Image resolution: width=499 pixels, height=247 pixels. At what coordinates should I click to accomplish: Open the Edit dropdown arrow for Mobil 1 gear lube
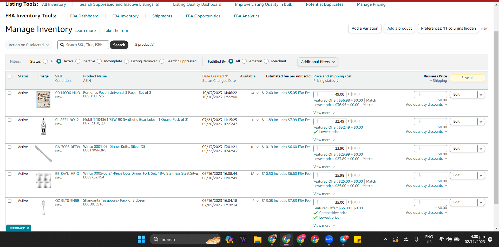click(x=481, y=122)
